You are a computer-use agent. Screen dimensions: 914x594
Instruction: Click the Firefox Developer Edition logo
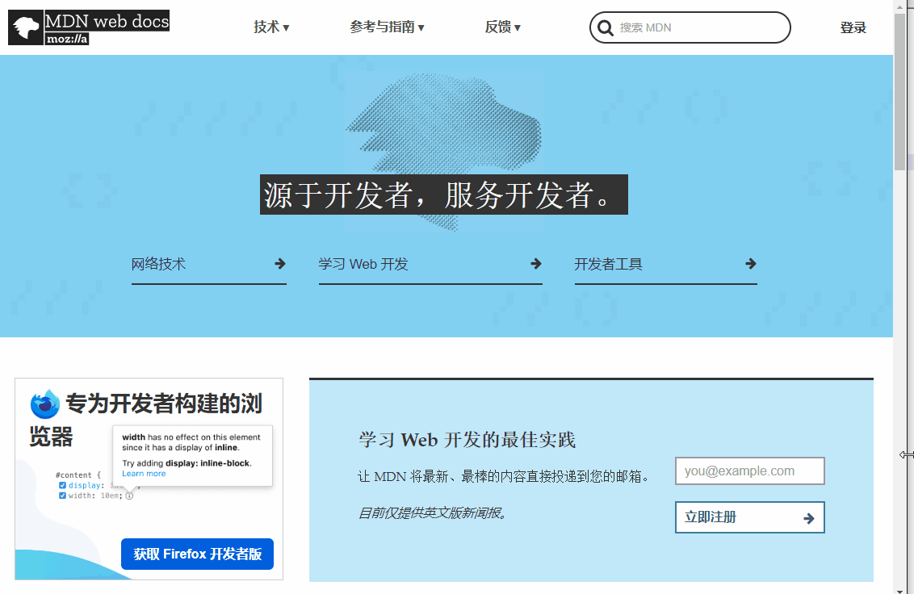click(x=45, y=404)
